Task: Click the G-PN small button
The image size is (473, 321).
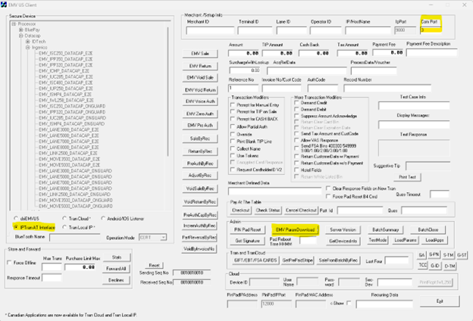Action: tap(434, 254)
